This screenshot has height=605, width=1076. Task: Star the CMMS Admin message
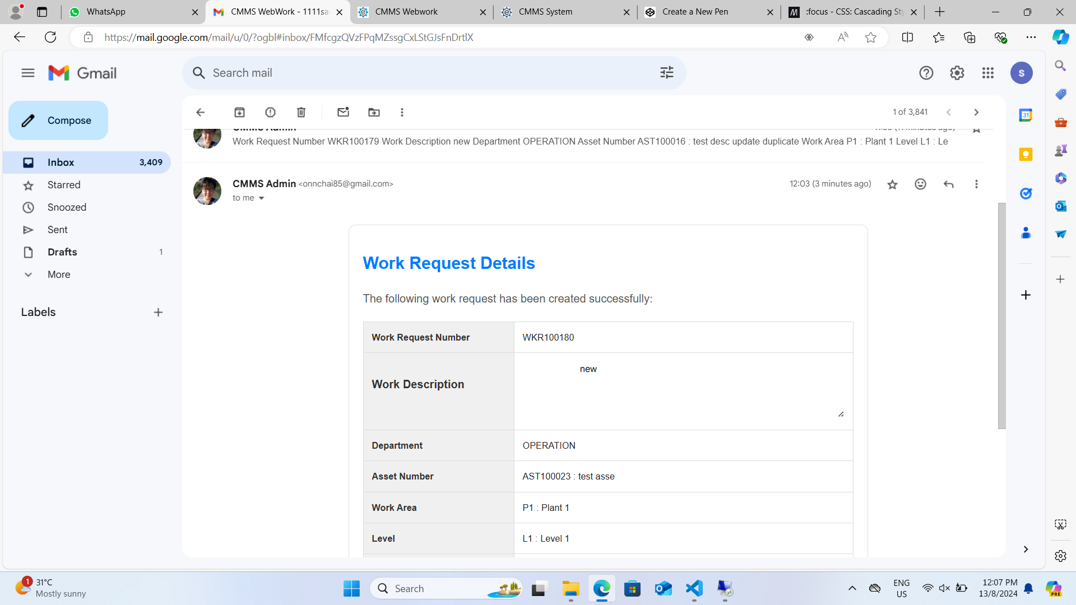coord(892,184)
